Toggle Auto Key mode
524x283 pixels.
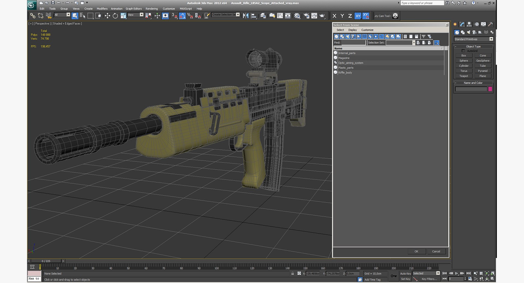coord(405,273)
